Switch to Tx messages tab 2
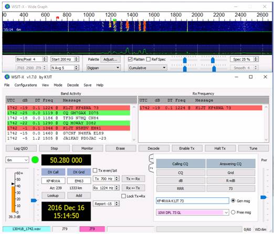274x234 pixels. (152, 168)
